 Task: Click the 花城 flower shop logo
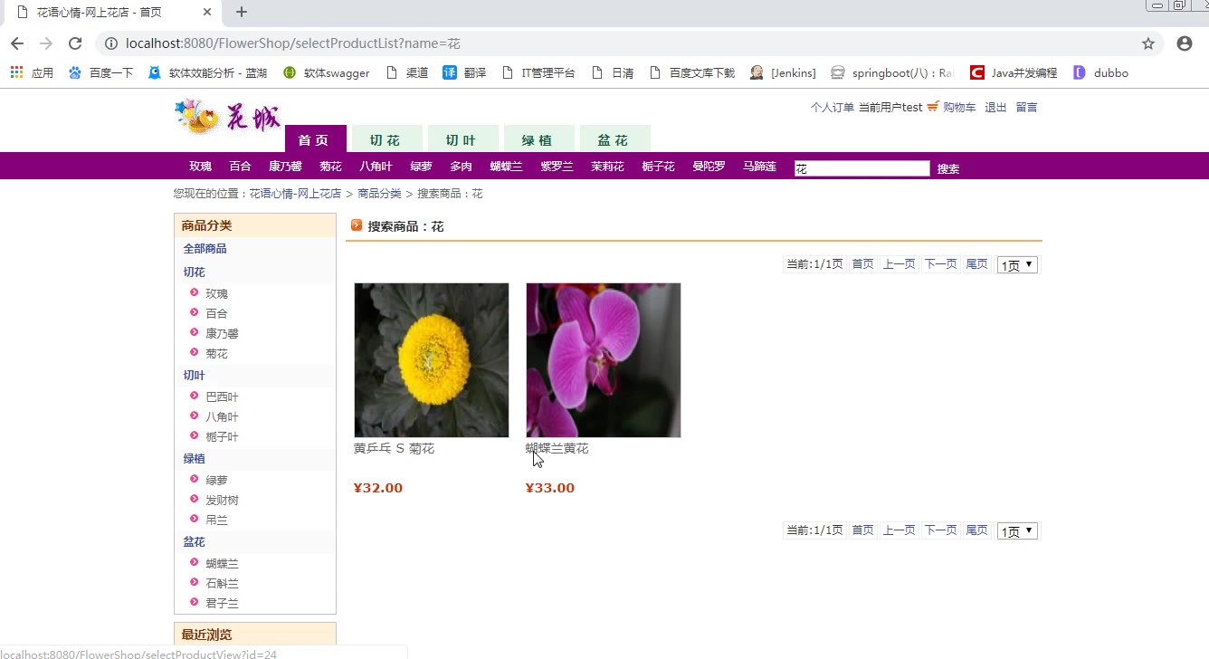click(227, 118)
